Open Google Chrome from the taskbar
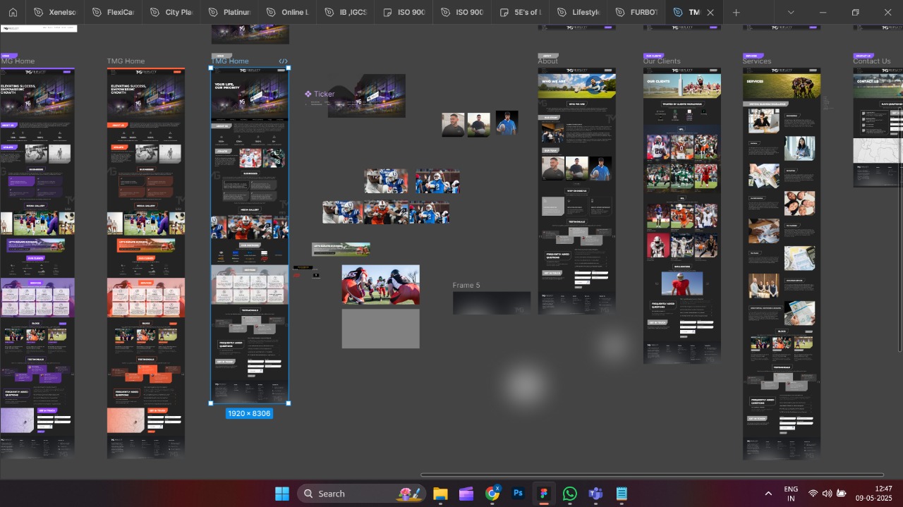 (492, 494)
